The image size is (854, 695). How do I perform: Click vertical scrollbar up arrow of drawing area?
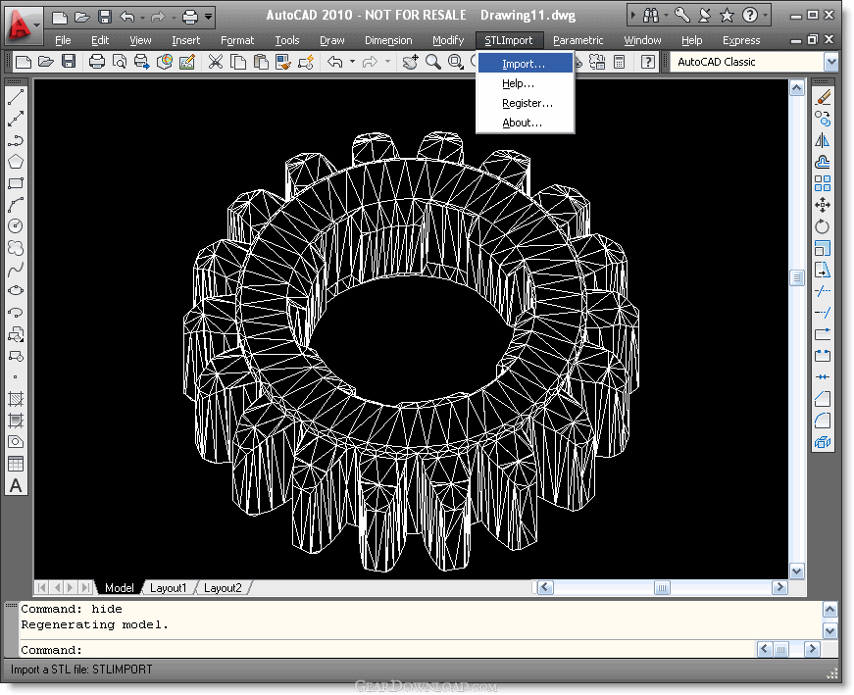click(797, 88)
